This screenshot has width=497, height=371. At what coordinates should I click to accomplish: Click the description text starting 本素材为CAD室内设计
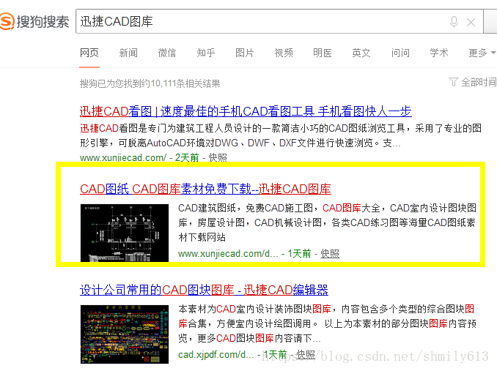(327, 323)
